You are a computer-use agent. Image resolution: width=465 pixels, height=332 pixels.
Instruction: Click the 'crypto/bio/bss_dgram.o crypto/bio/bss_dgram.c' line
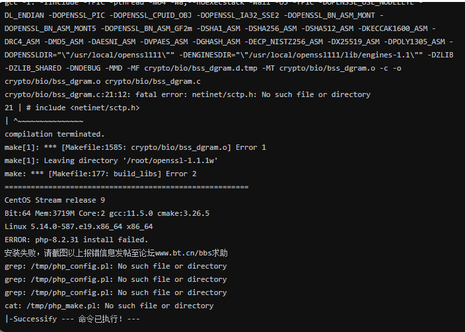pyautogui.click(x=102, y=81)
